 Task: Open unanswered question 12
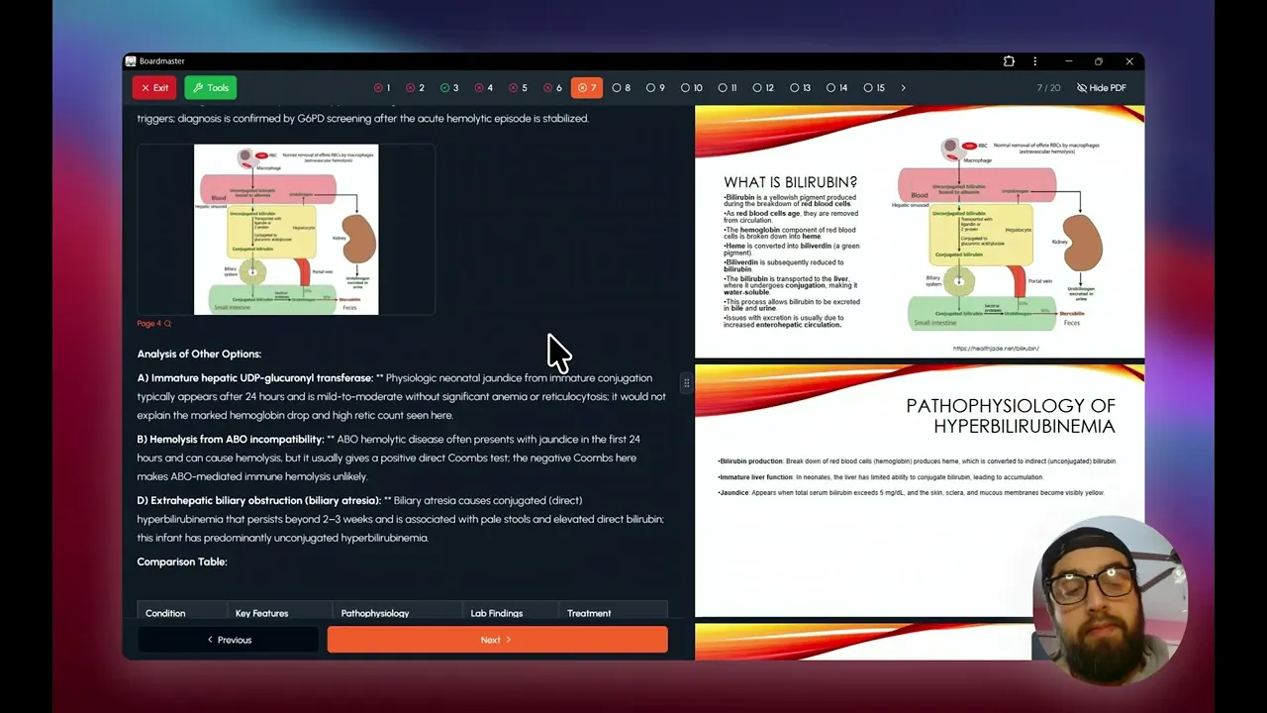tap(763, 88)
